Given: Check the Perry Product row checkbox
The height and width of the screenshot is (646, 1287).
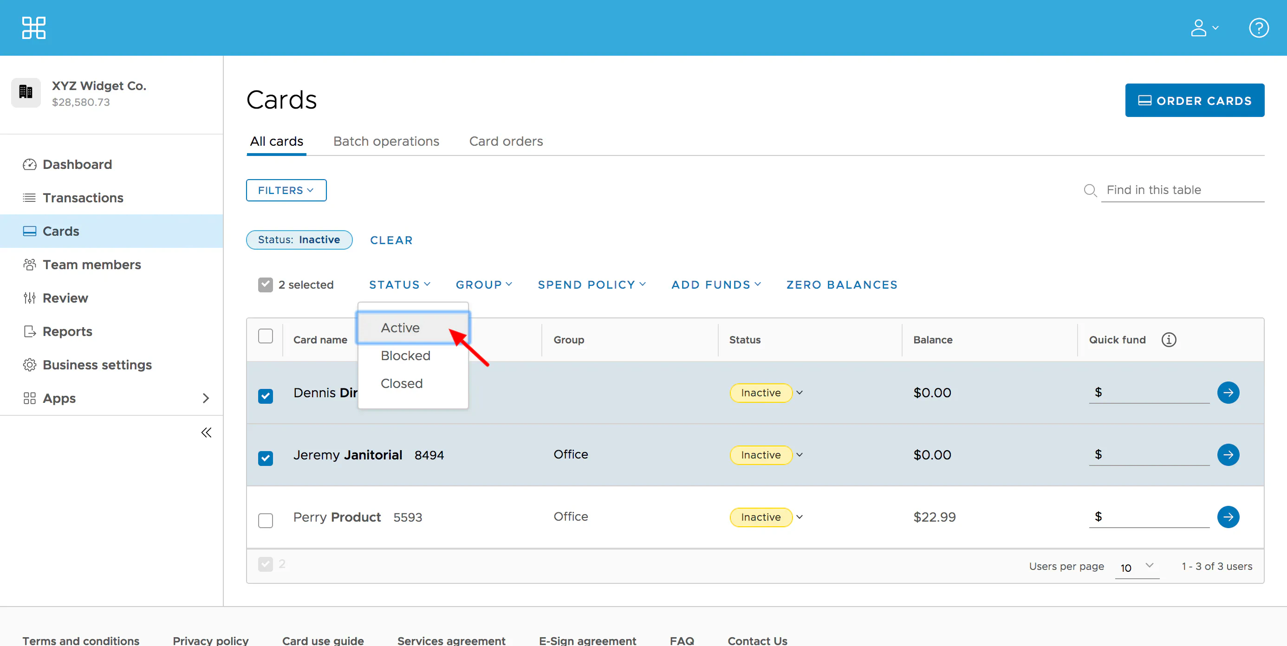Looking at the screenshot, I should click(x=265, y=520).
